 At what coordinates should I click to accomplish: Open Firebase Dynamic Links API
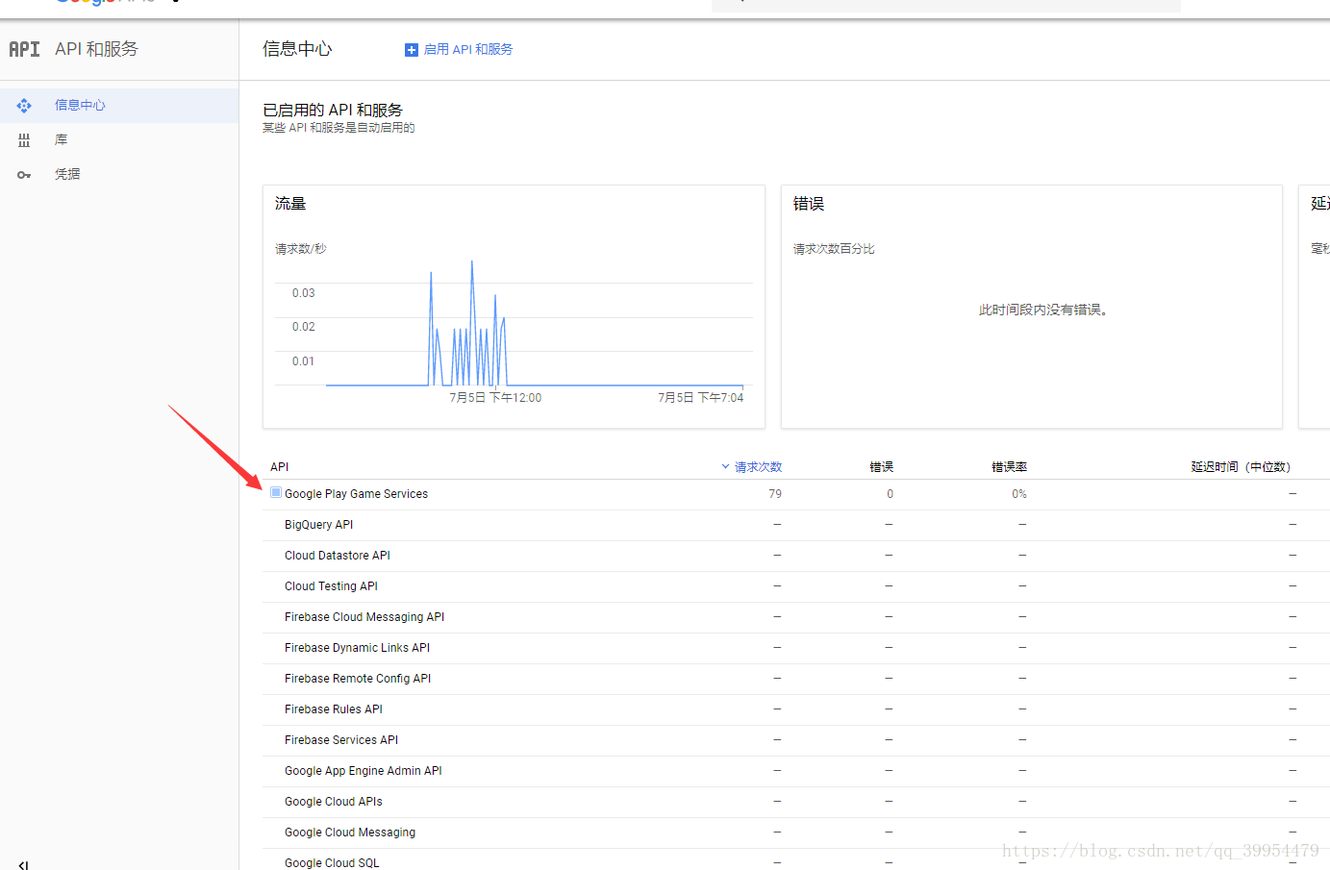point(357,648)
